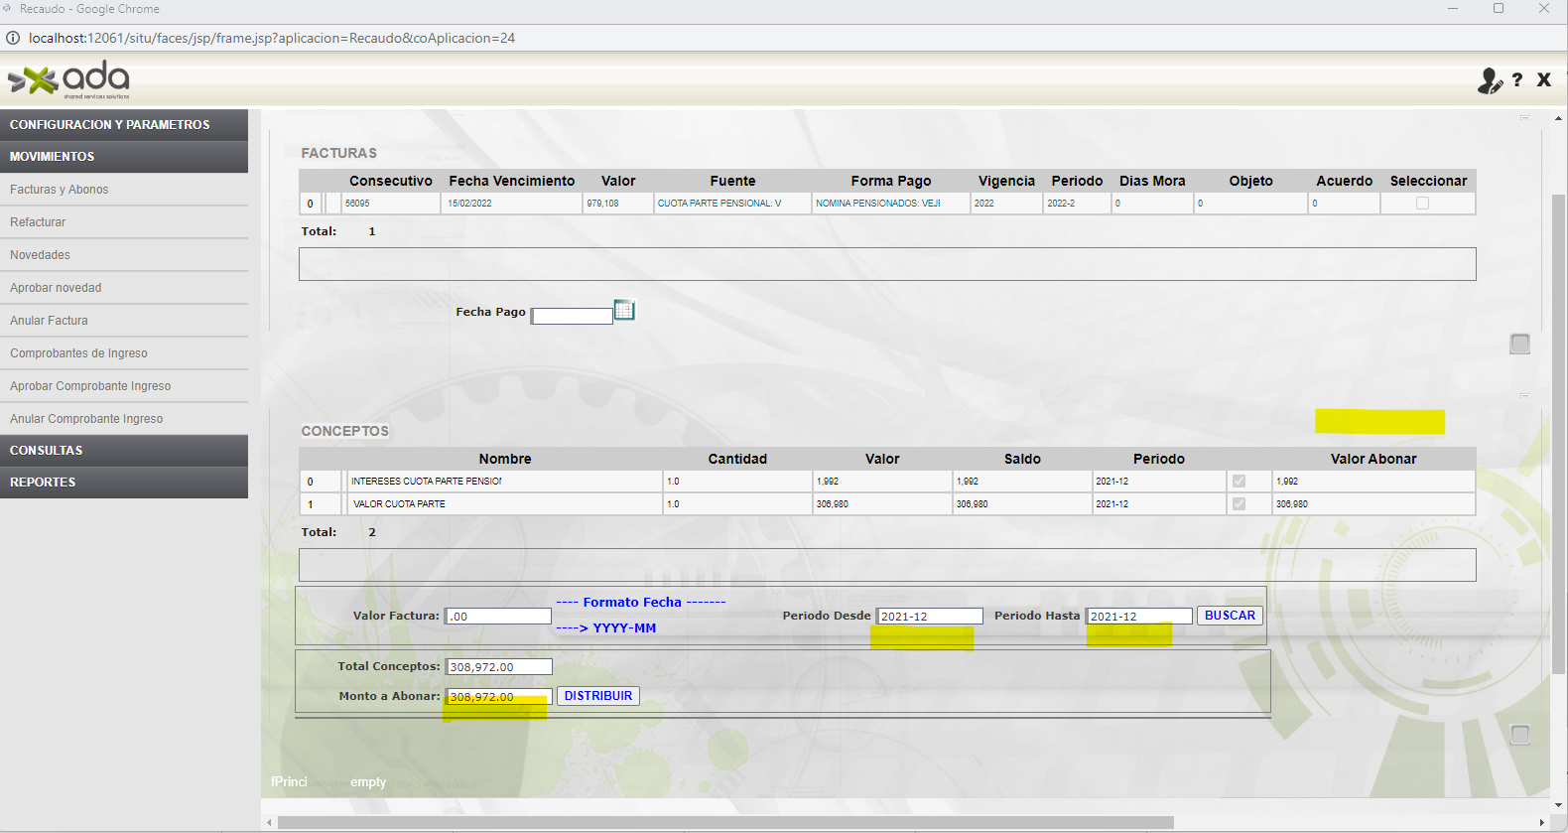Close the app with the header X icon
This screenshot has width=1568, height=833.
coord(1543,79)
